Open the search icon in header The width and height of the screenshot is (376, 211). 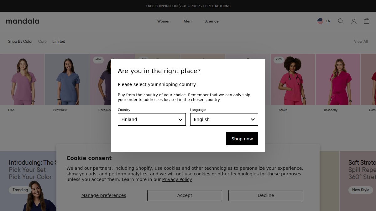341,21
